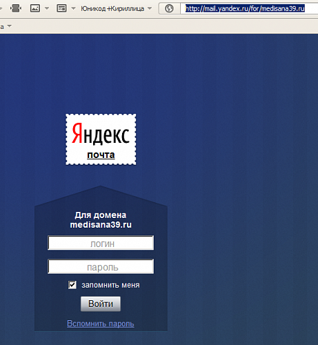The height and width of the screenshot is (345, 318).
Task: Click the show images toolbar icon
Action: pos(35,8)
